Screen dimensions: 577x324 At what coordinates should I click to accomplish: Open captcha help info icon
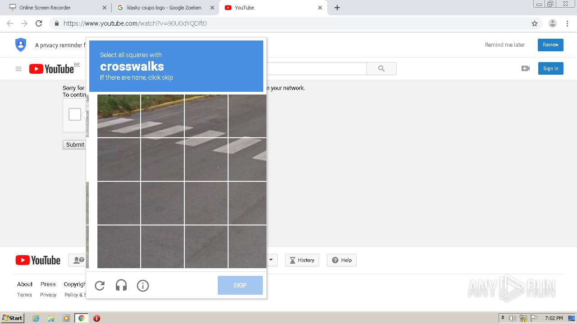(x=143, y=286)
